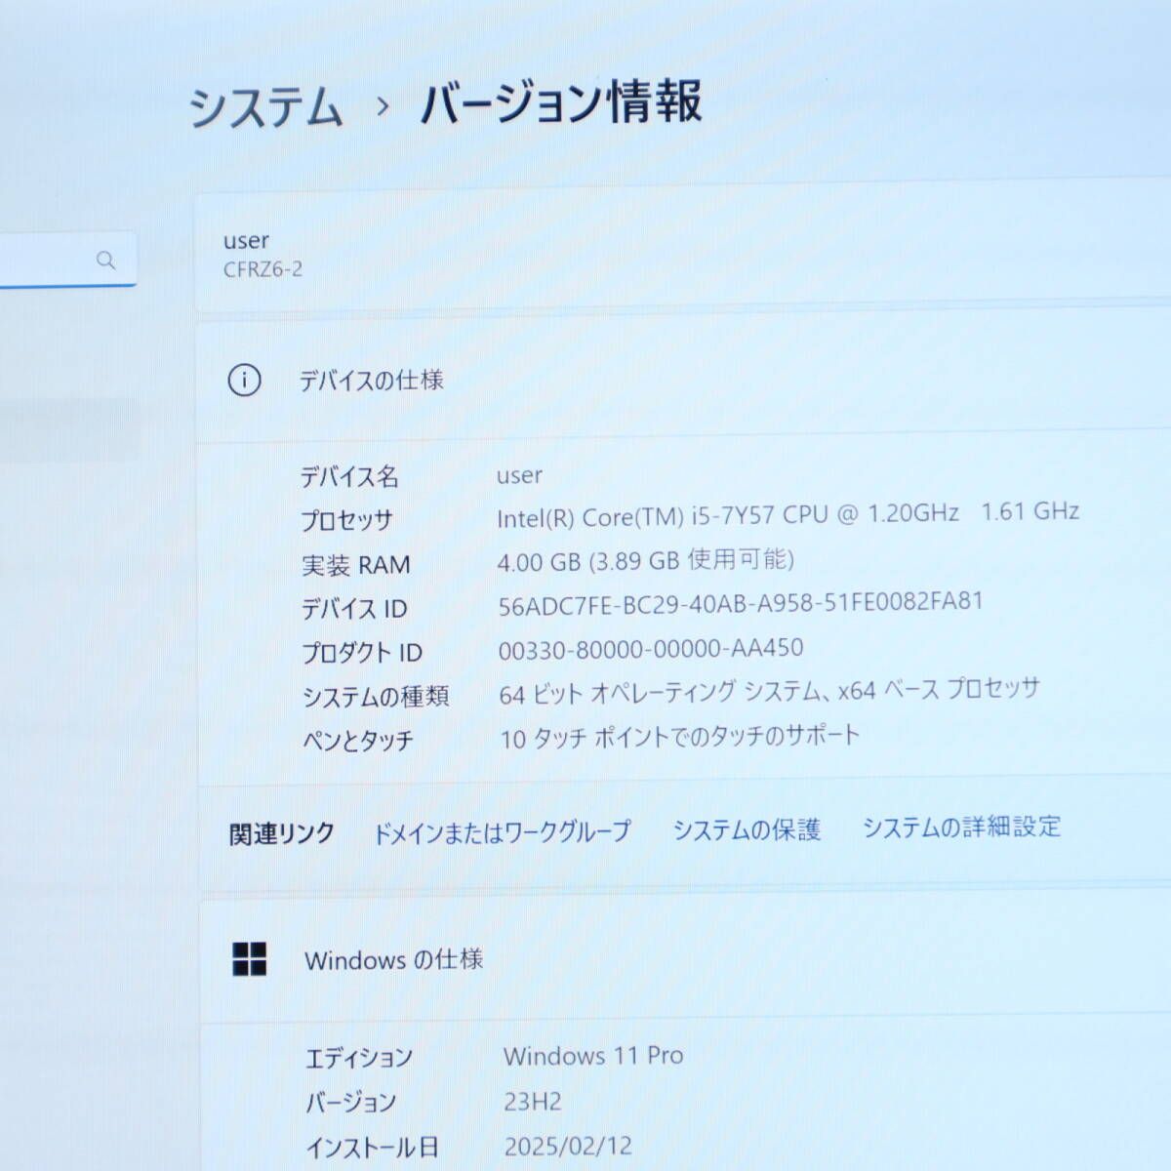This screenshot has width=1171, height=1171.
Task: Select the Intel Core i5-7Y57 processor value
Action: (788, 514)
